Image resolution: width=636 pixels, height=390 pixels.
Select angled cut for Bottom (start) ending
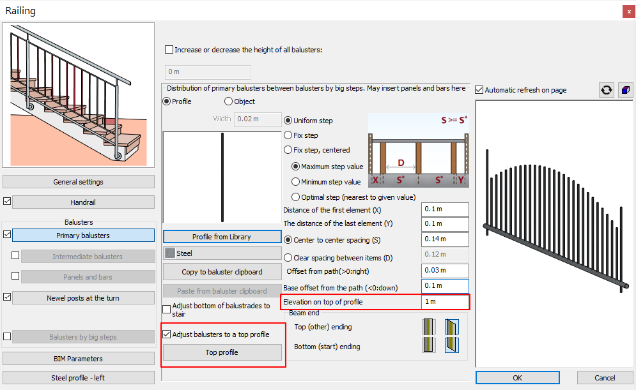[451, 345]
